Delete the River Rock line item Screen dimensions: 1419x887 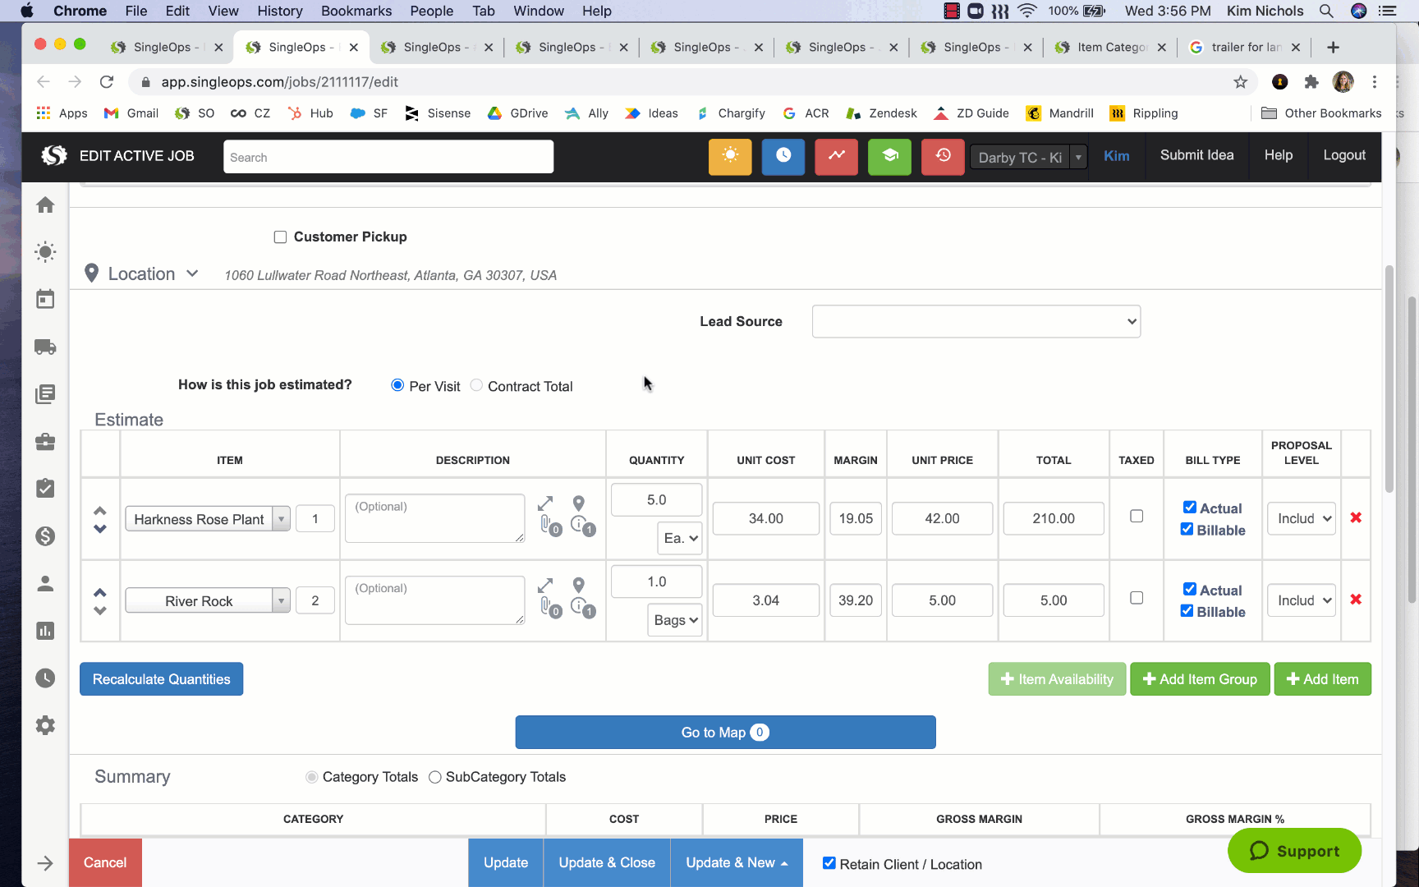pyautogui.click(x=1356, y=600)
